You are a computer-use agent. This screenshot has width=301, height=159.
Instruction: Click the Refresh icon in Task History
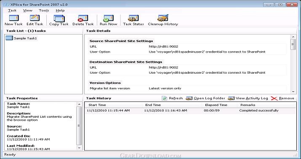coord(165,98)
